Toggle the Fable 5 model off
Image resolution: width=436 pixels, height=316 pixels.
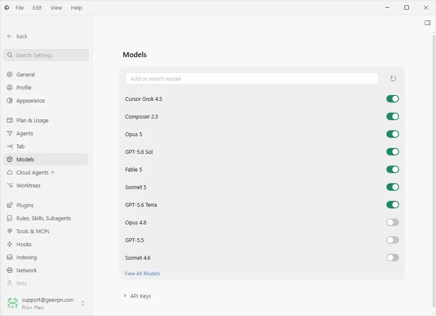tap(393, 169)
